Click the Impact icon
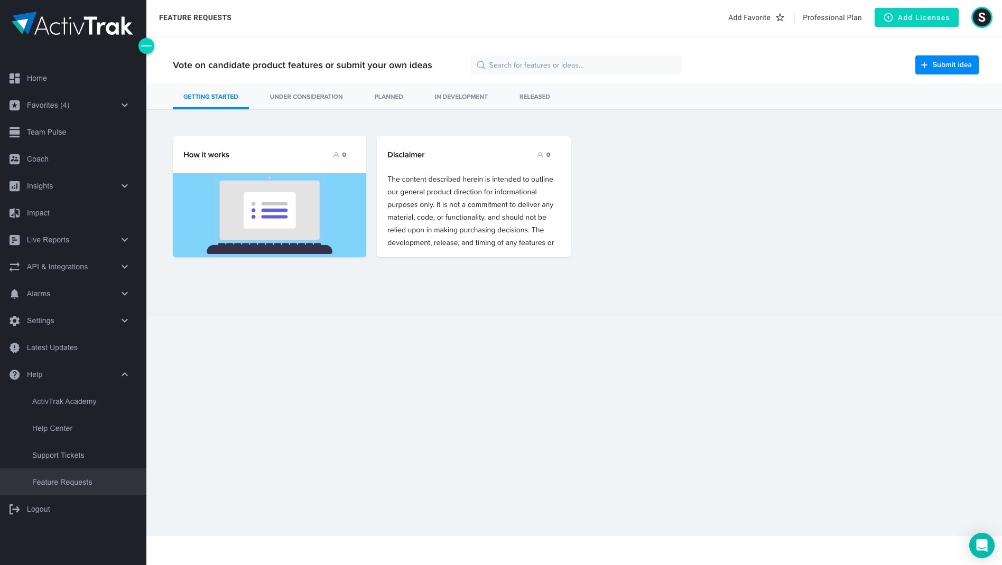The width and height of the screenshot is (1002, 565). (x=15, y=213)
